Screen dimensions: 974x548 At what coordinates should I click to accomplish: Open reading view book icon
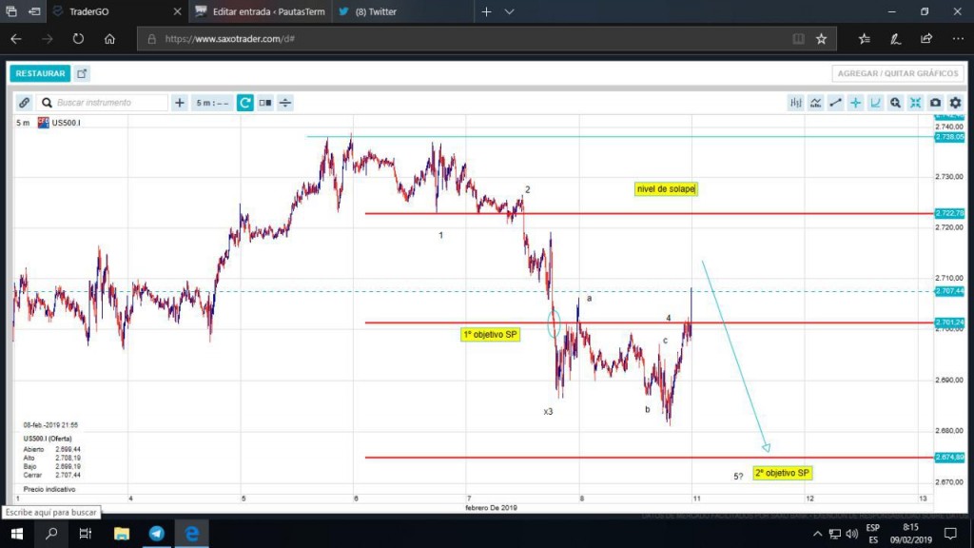coord(798,38)
